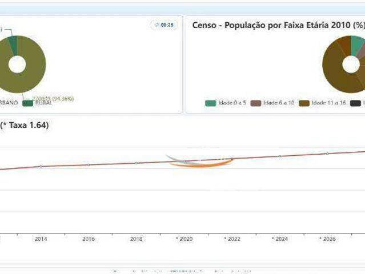Toggle the Idade 11 a 16 legend swatch
Viewport: 365px width, 274px height.
tap(304, 103)
